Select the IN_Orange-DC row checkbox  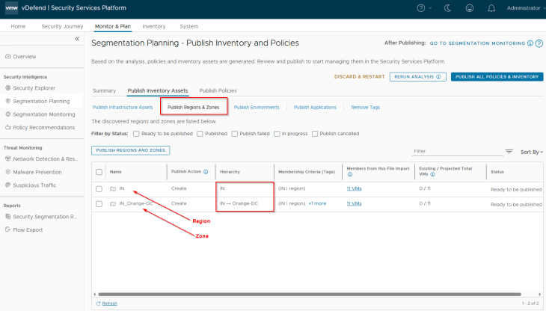[x=99, y=203]
